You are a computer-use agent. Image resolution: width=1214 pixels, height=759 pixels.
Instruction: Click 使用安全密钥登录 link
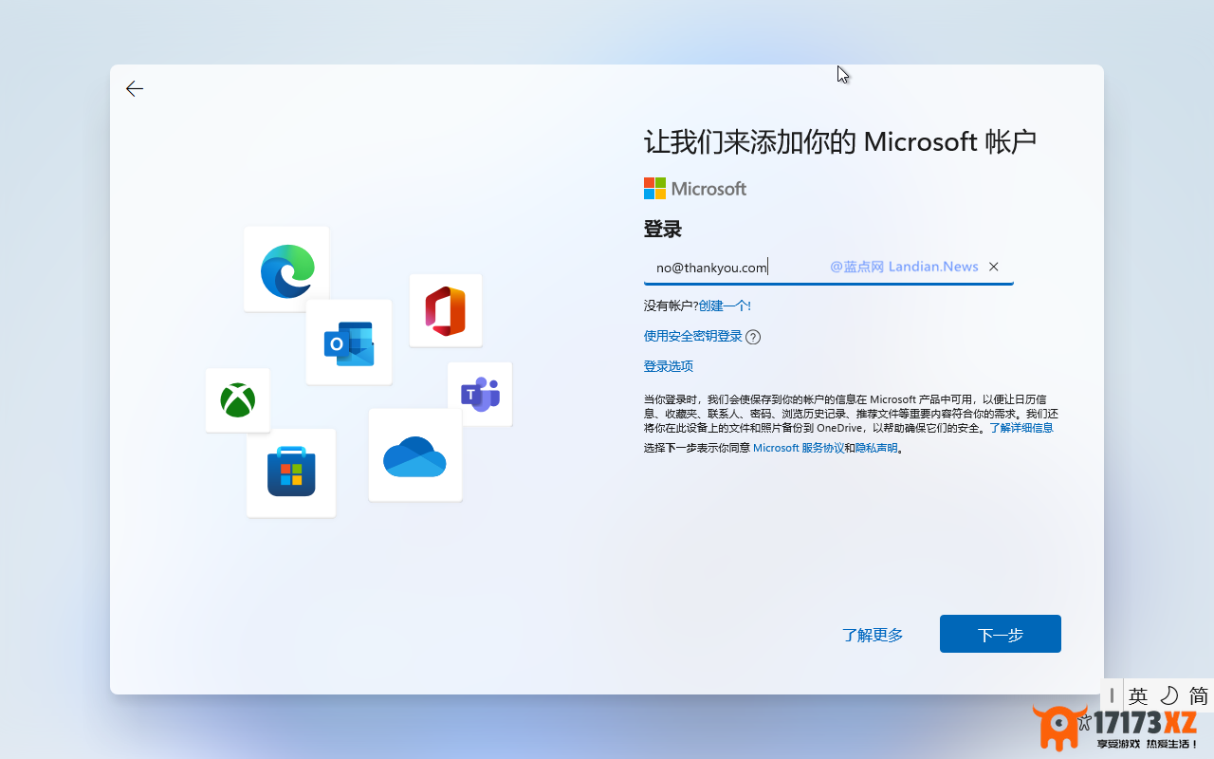point(693,336)
